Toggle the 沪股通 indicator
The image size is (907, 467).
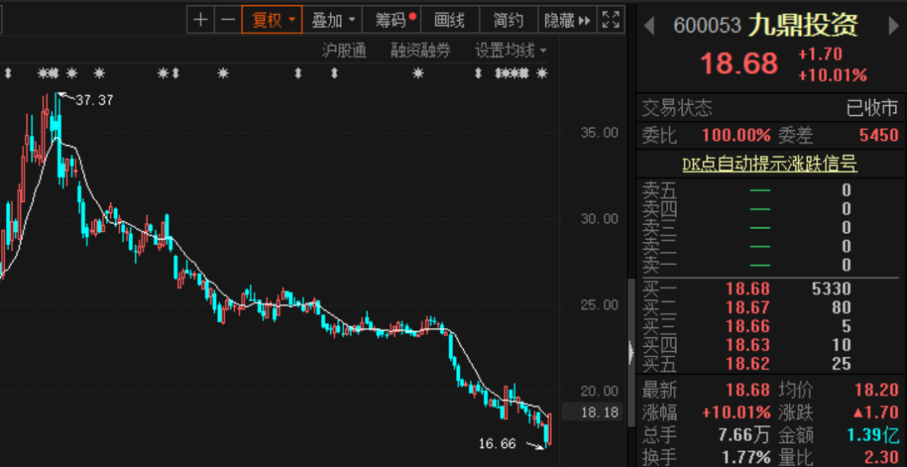point(344,50)
